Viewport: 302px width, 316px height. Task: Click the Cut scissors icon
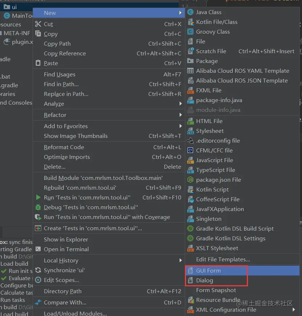click(x=38, y=24)
